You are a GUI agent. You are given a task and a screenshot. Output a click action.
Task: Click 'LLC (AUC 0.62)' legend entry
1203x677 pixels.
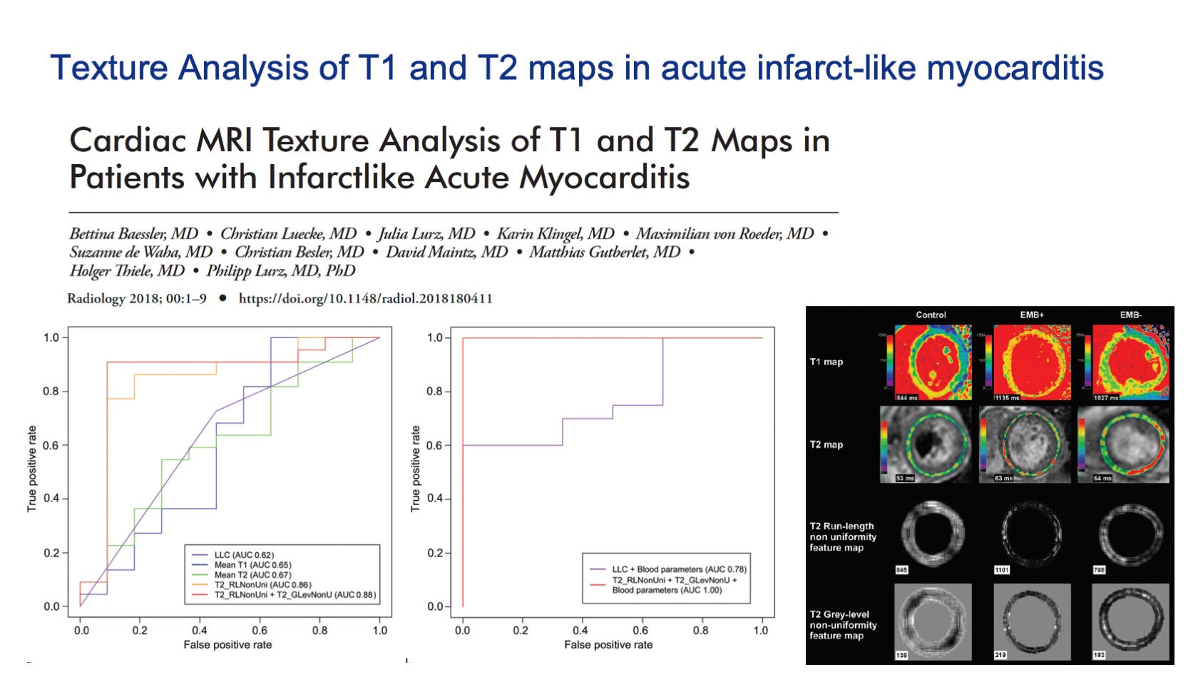(244, 555)
